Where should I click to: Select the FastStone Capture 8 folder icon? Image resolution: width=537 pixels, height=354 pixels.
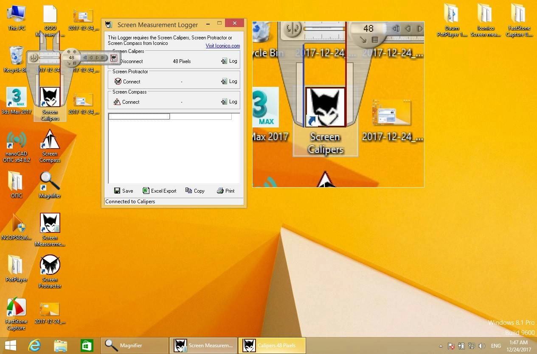point(519,20)
